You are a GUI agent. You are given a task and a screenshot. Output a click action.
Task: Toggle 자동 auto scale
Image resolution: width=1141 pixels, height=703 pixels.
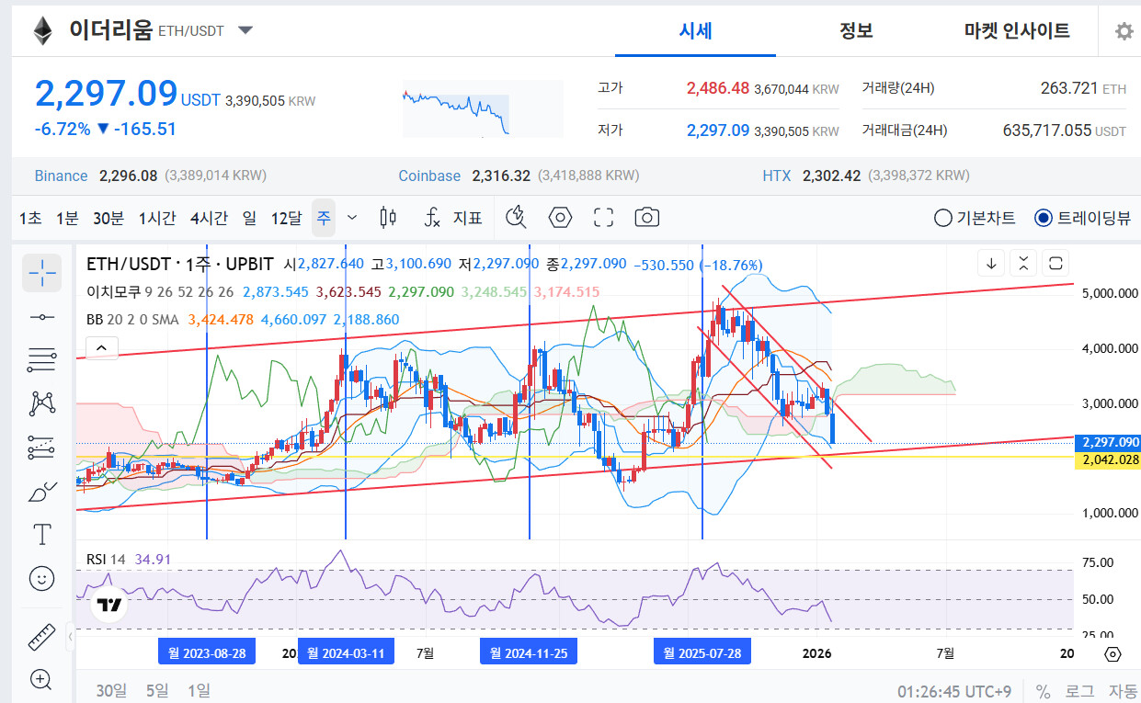point(1122,691)
